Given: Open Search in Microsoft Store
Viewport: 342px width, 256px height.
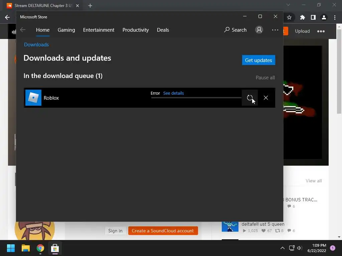Looking at the screenshot, I should click(235, 30).
